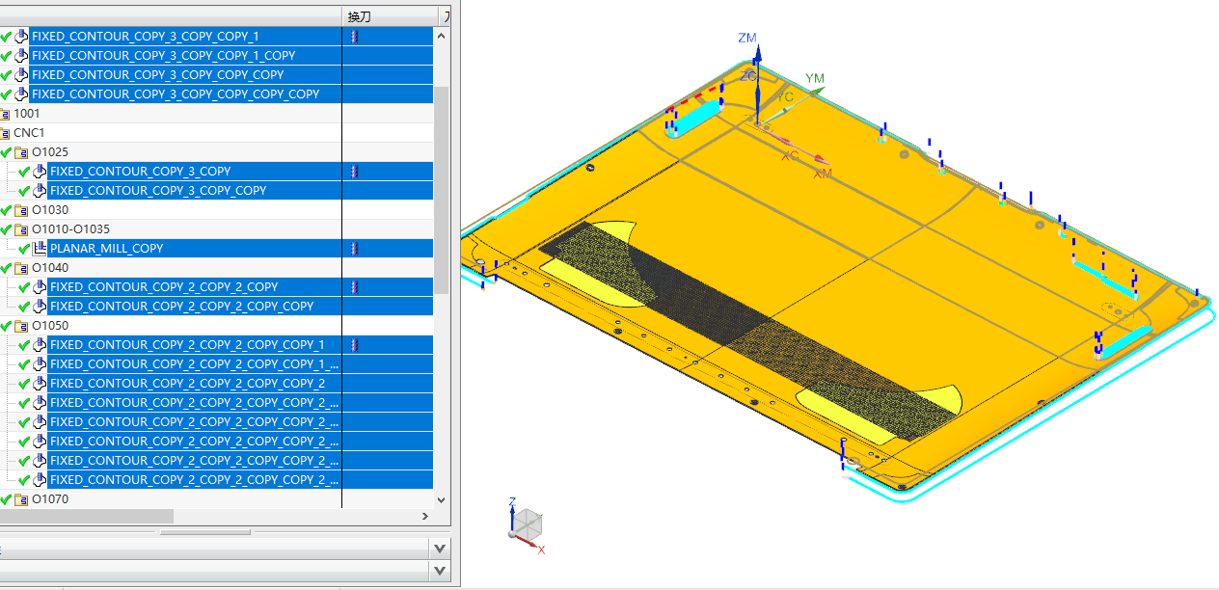Select program group O1030

50,210
